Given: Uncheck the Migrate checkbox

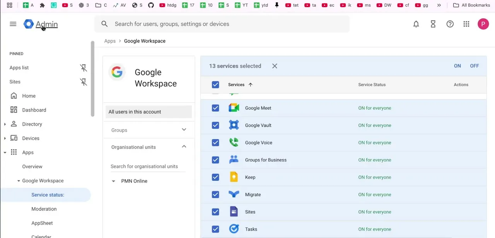Looking at the screenshot, I should pyautogui.click(x=215, y=194).
